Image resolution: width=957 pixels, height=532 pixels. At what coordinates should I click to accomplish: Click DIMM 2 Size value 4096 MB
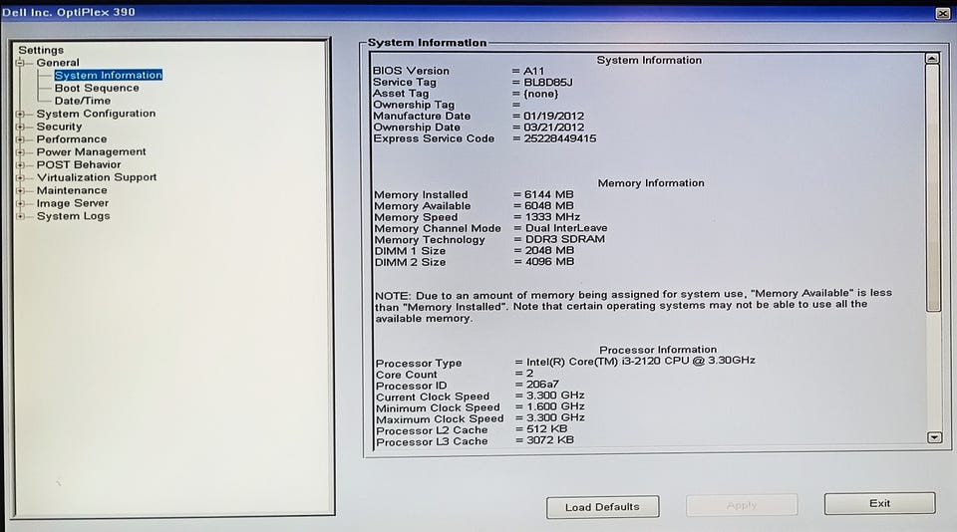pos(549,262)
